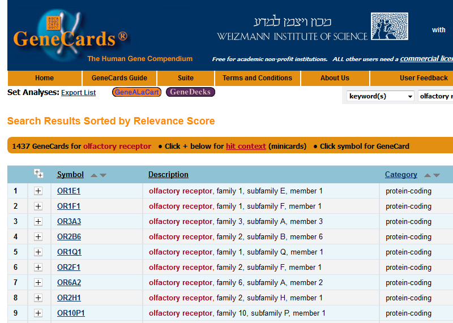Expand all minicards using header plus icon
This screenshot has width=453, height=323.
point(39,174)
